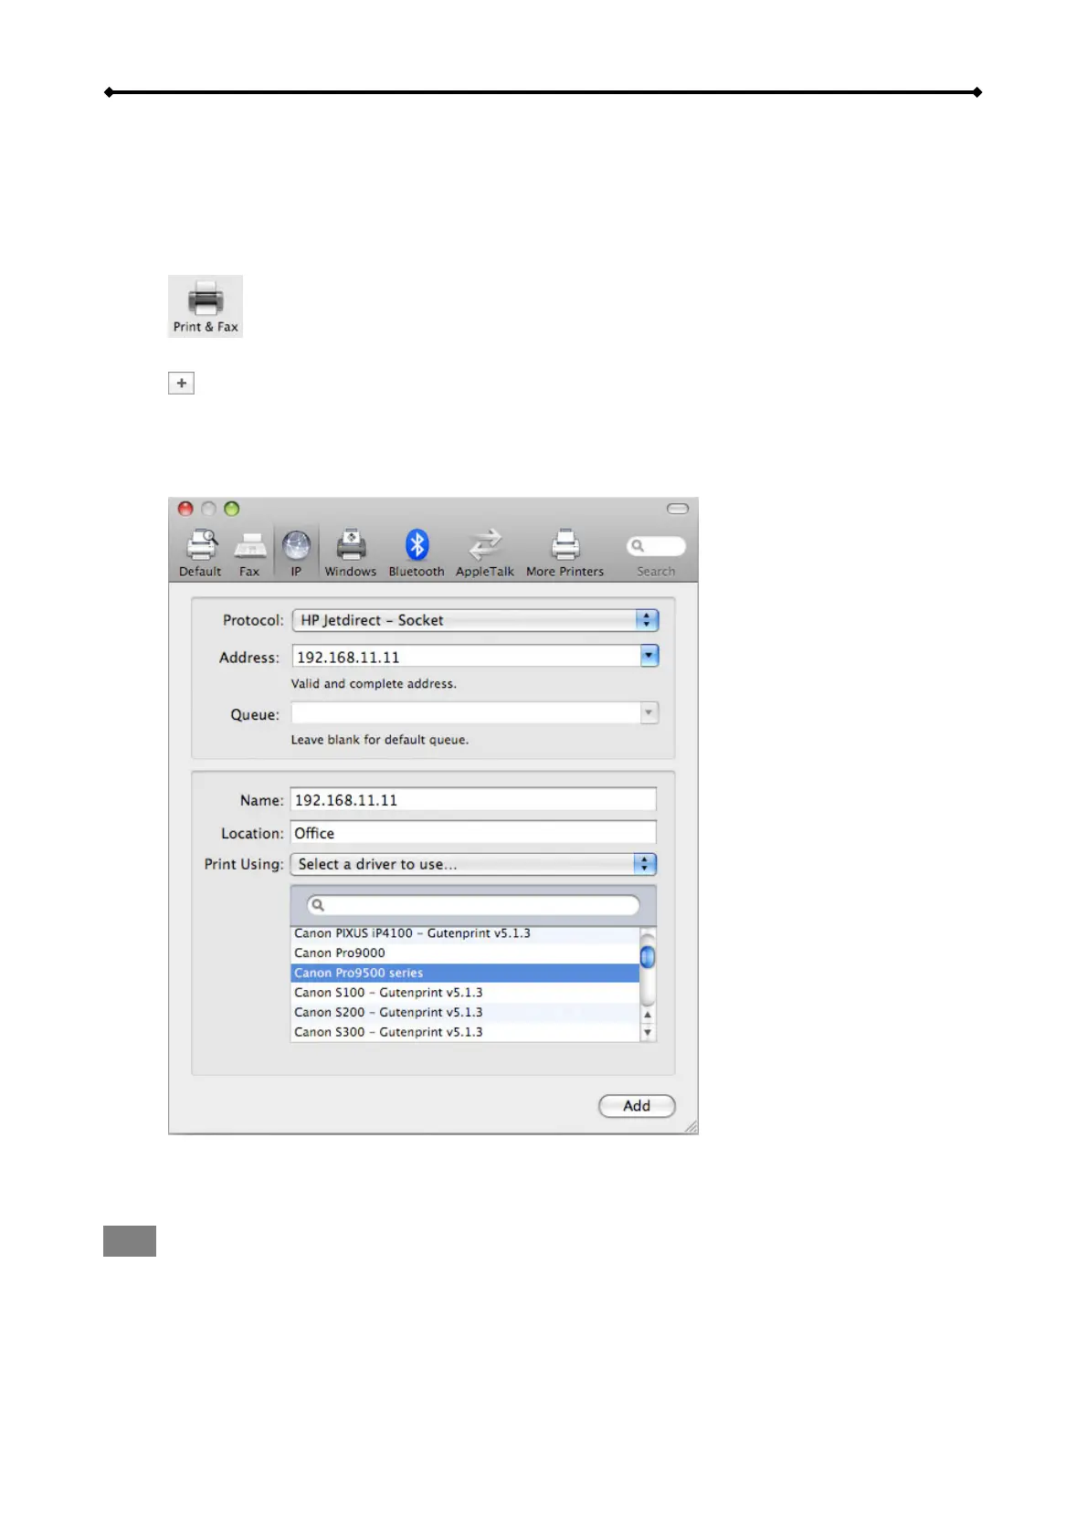Click the green zoom window button
This screenshot has width=1087, height=1538.
(x=232, y=509)
